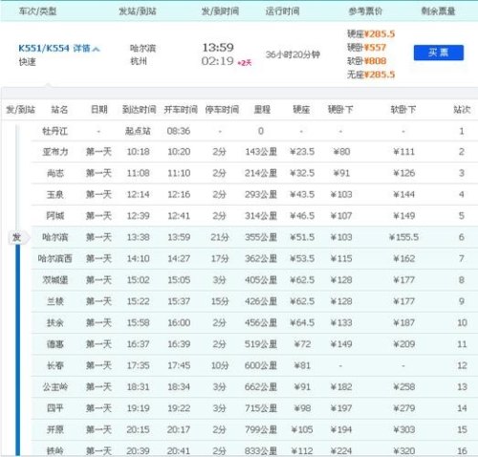Click the 里程 column header
Viewport: 478px width, 457px height.
pos(262,110)
